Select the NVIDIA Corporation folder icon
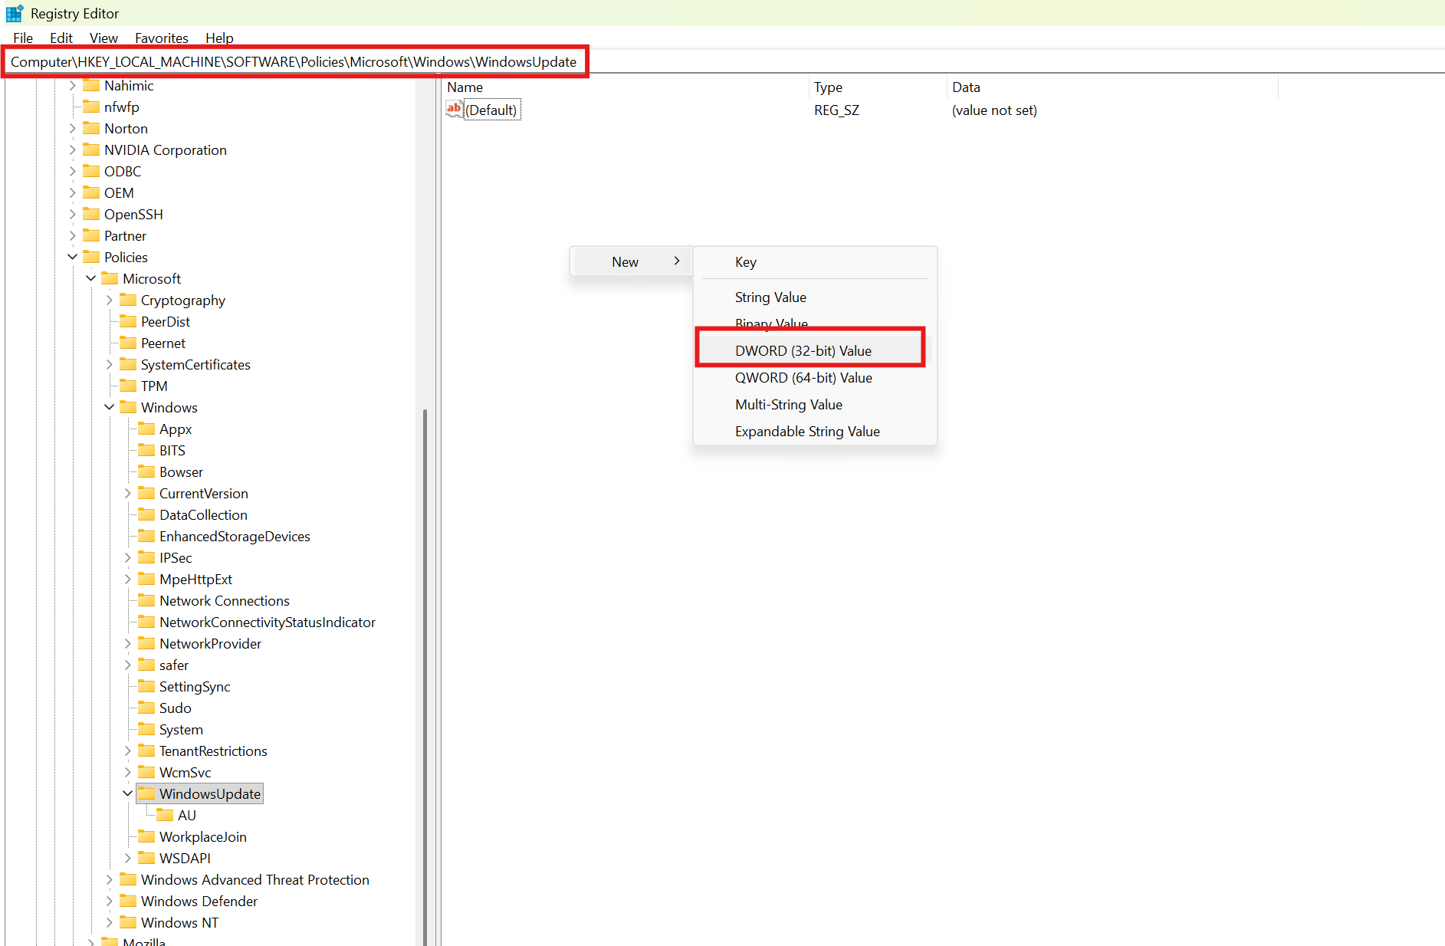The height and width of the screenshot is (946, 1445). 91,149
